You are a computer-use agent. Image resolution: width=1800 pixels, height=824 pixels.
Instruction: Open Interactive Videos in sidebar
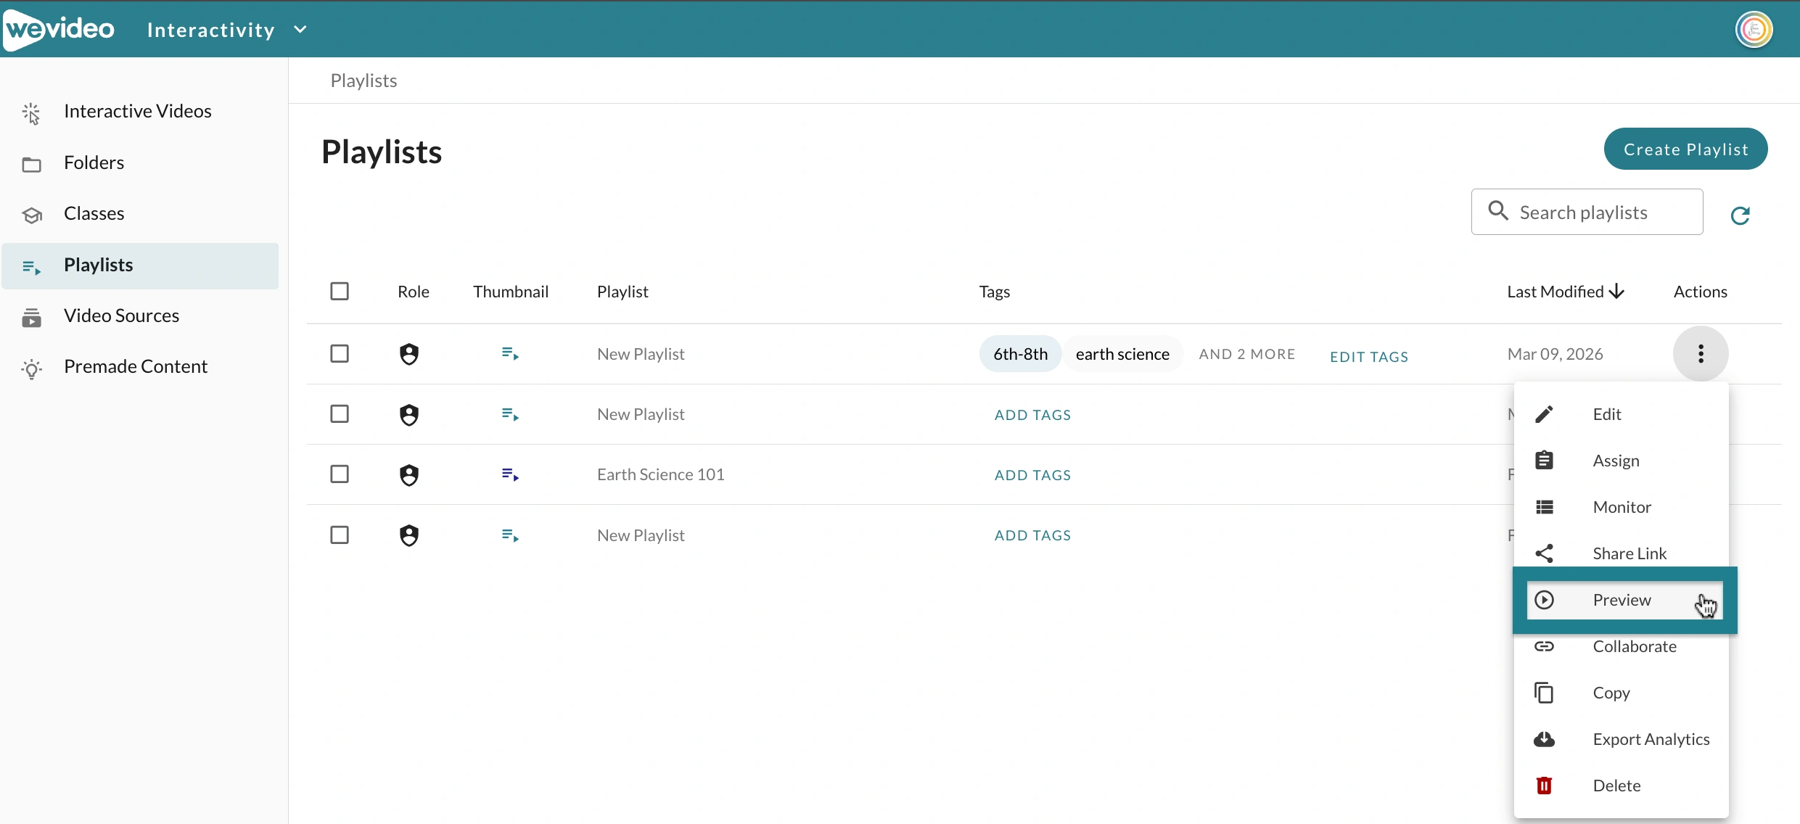click(140, 111)
